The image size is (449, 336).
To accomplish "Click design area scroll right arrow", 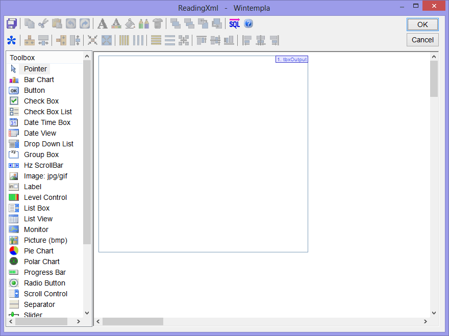I will click(426, 321).
